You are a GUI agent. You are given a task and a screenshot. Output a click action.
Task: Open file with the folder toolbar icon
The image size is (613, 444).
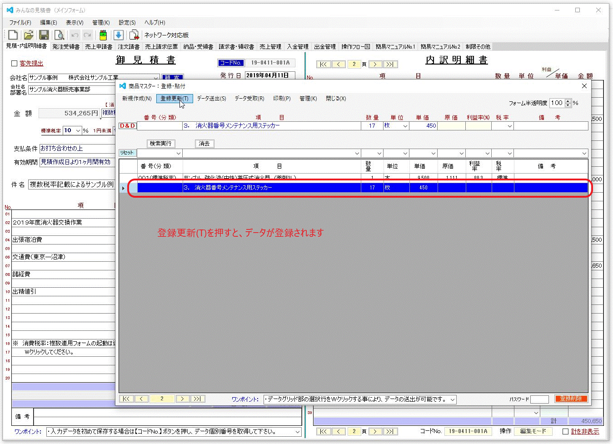[x=28, y=35]
